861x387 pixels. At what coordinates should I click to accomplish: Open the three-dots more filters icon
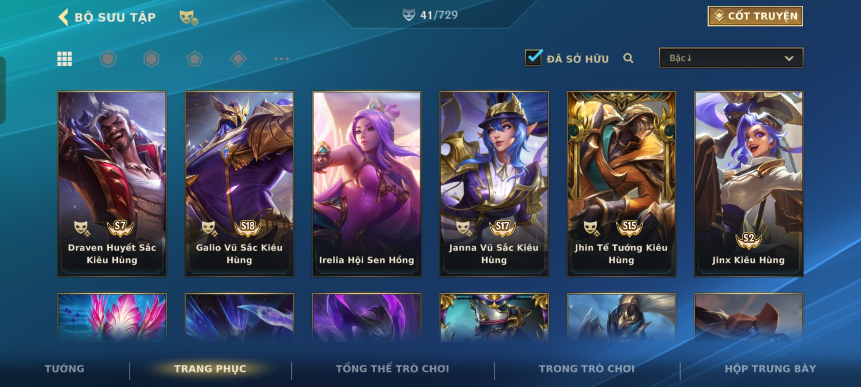click(281, 59)
